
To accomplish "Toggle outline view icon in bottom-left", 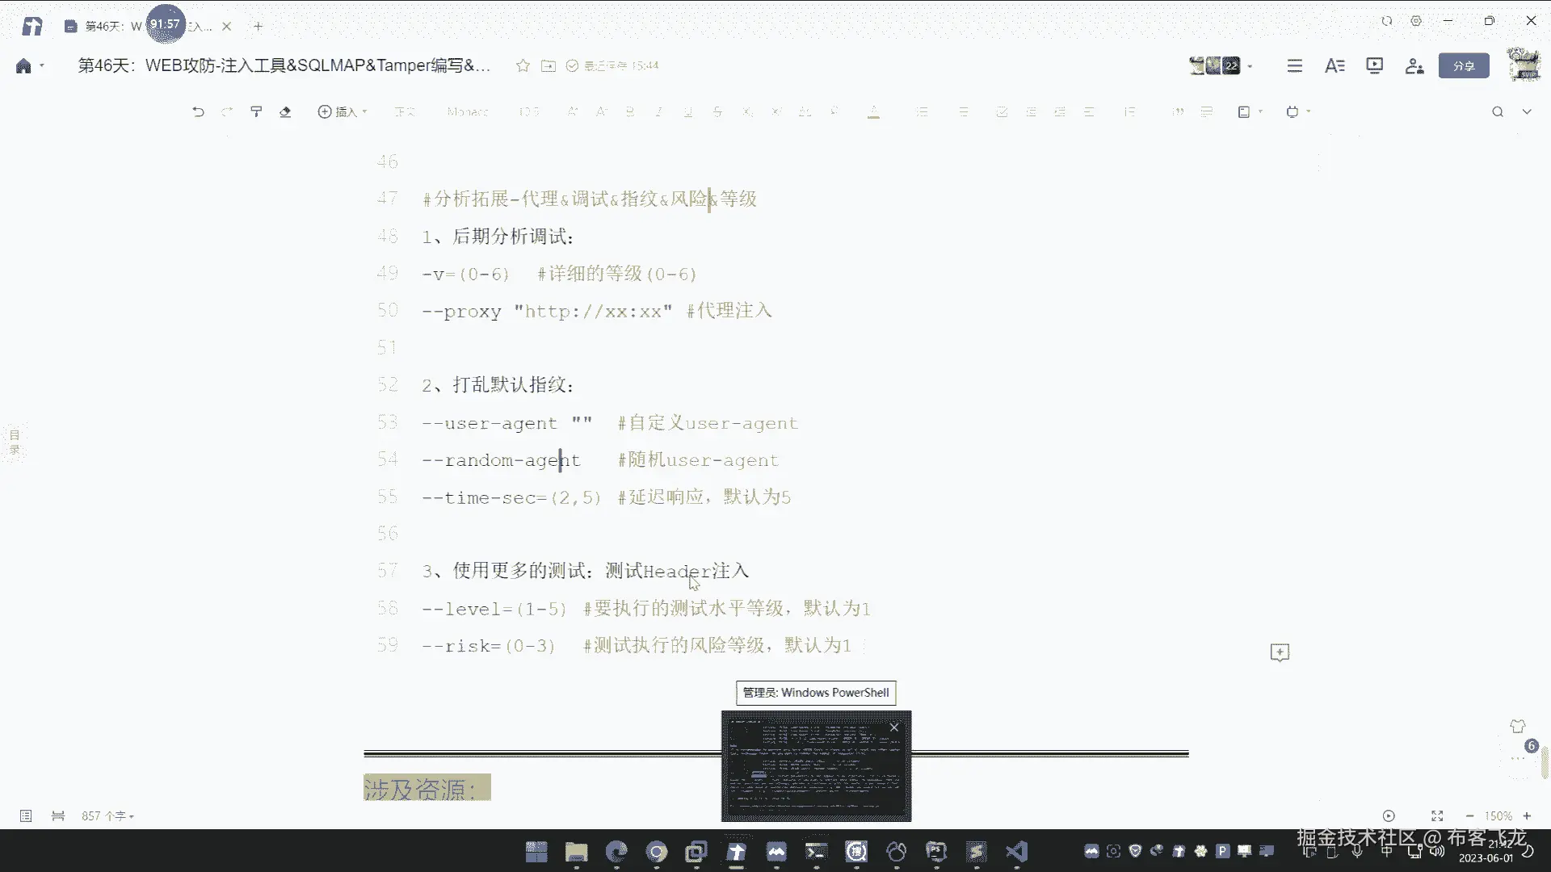I will point(26,816).
